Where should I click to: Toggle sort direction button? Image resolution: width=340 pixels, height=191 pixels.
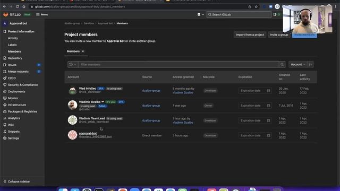[310, 65]
